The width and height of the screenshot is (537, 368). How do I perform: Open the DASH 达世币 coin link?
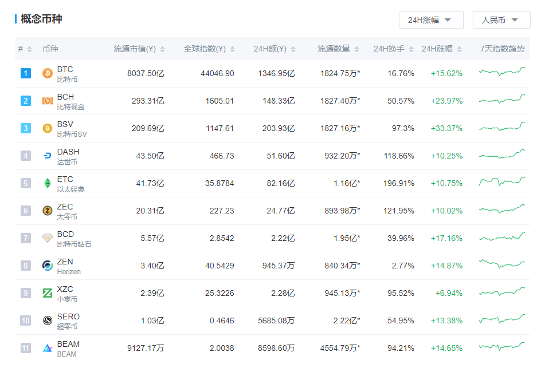pos(68,156)
